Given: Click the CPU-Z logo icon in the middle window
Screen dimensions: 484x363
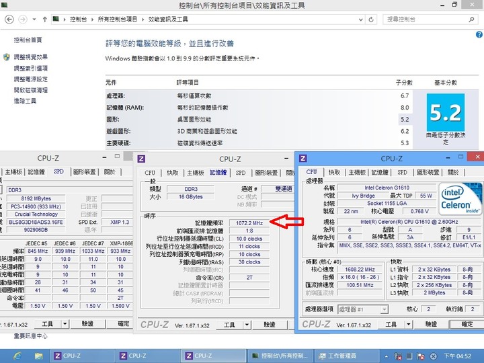Looking at the screenshot, I should coord(141,159).
